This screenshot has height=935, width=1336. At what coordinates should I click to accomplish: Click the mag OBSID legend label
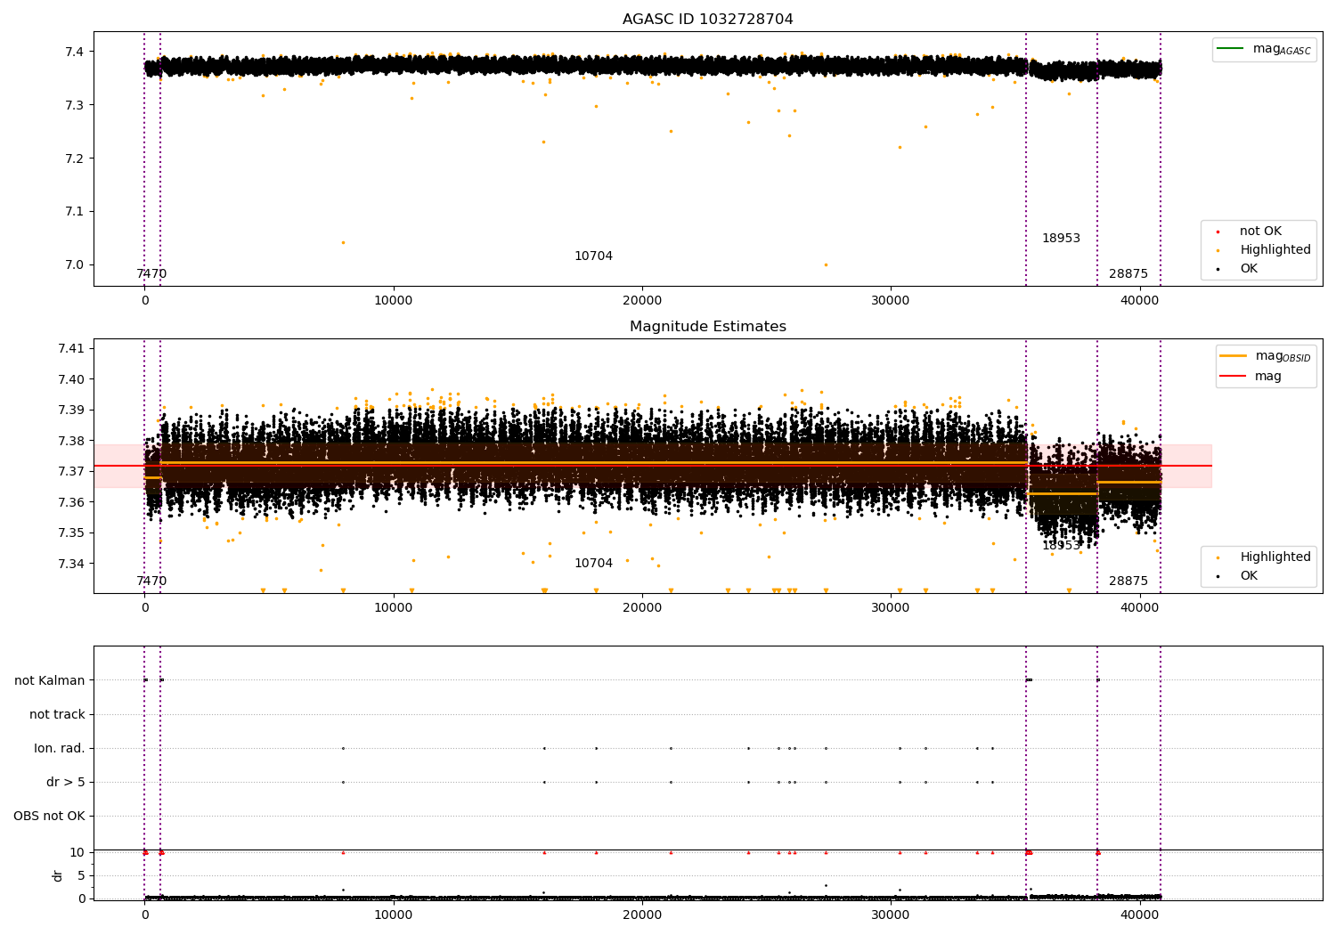click(1283, 356)
